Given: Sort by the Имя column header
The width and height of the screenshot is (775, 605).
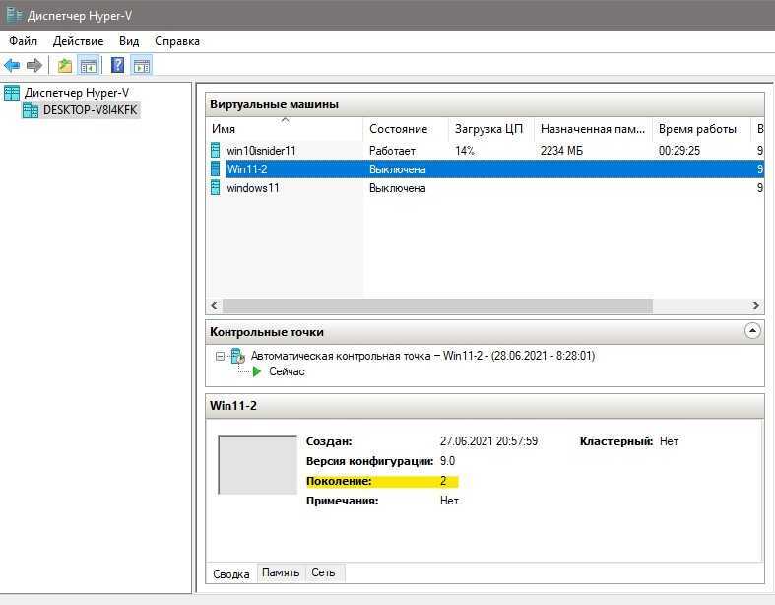Looking at the screenshot, I should click(x=285, y=129).
